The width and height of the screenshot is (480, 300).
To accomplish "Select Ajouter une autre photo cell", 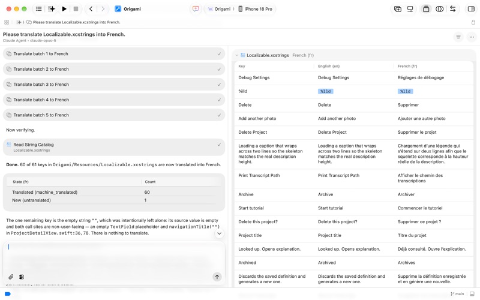I will 422,118.
